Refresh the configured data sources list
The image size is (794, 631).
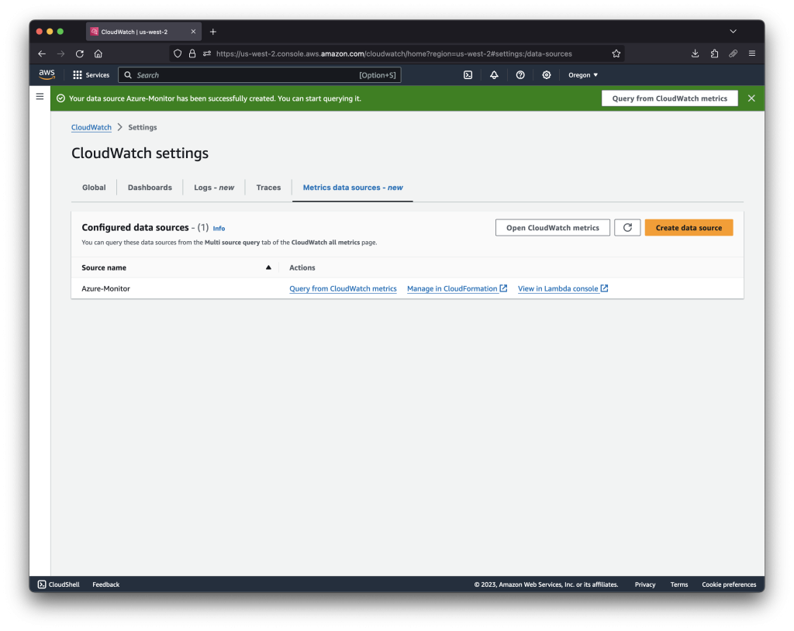pos(627,227)
